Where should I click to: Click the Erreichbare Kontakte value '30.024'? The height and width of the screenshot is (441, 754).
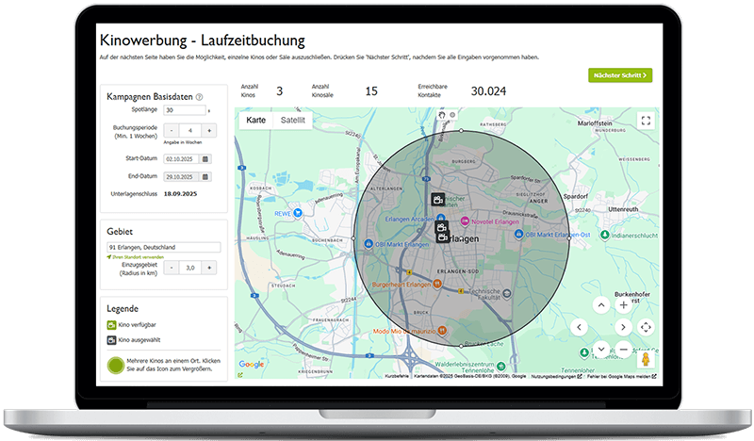(x=488, y=91)
